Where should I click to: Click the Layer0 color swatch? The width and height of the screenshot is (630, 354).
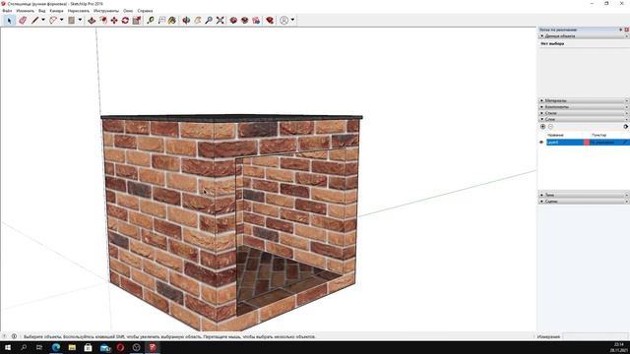[587, 143]
